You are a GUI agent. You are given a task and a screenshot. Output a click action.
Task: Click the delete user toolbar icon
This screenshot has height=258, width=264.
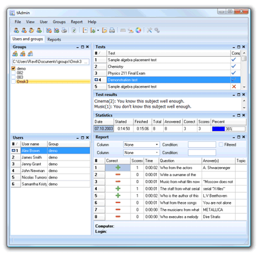[24, 30]
